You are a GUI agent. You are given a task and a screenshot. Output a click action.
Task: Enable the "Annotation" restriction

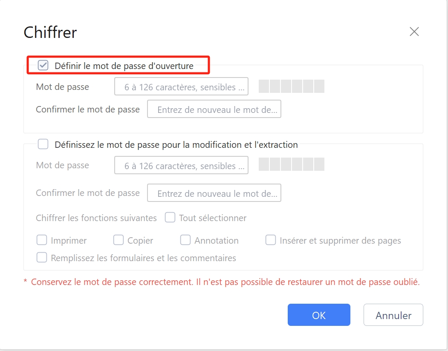tap(185, 240)
